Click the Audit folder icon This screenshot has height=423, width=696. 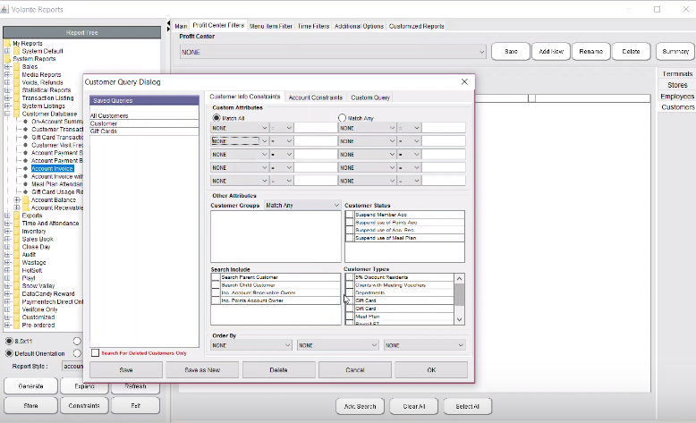[x=16, y=254]
